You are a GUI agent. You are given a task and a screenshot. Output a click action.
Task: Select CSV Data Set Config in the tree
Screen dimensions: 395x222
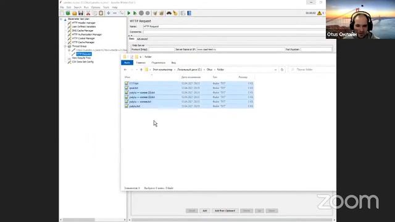[x=83, y=62]
